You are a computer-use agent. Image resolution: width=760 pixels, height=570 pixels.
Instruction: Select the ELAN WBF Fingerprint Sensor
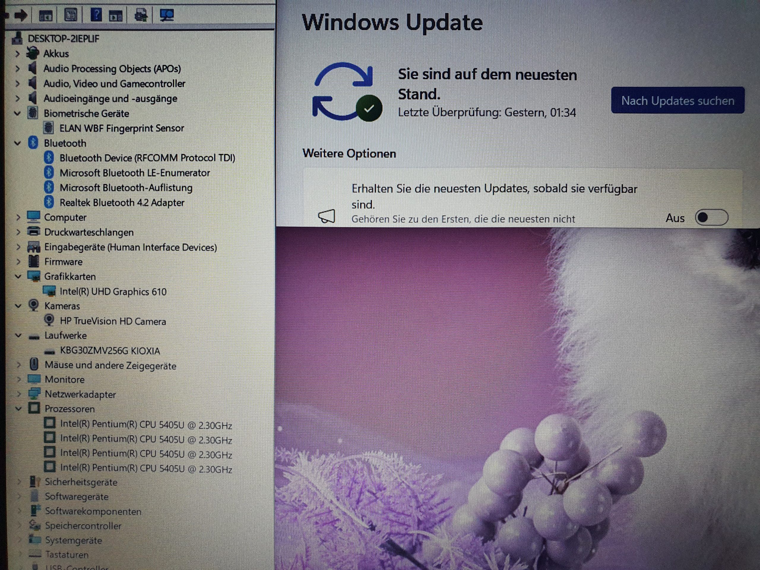pyautogui.click(x=122, y=129)
